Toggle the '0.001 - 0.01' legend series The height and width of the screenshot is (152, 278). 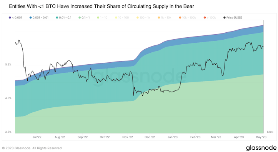click(39, 18)
